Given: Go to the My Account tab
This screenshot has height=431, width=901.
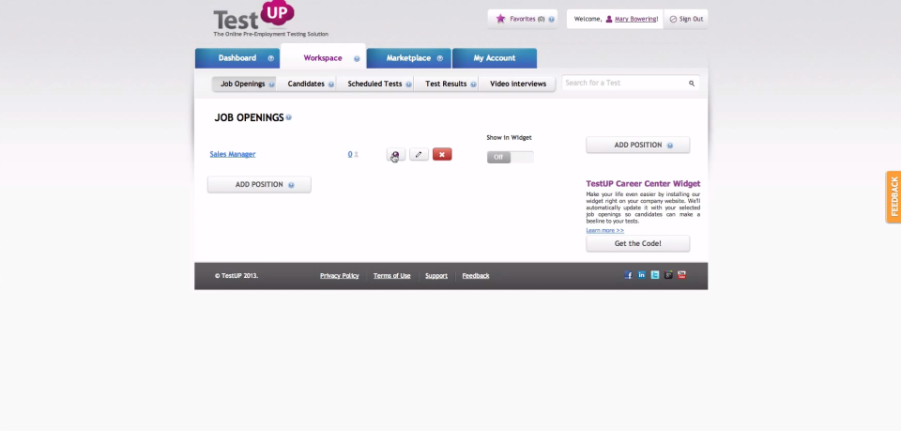Looking at the screenshot, I should pyautogui.click(x=495, y=58).
